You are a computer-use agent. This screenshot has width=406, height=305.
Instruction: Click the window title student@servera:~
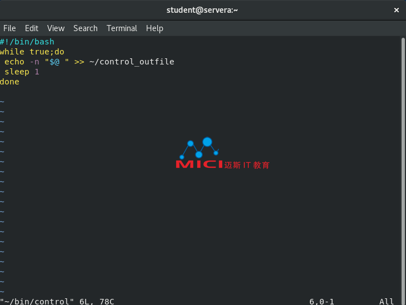(x=202, y=10)
